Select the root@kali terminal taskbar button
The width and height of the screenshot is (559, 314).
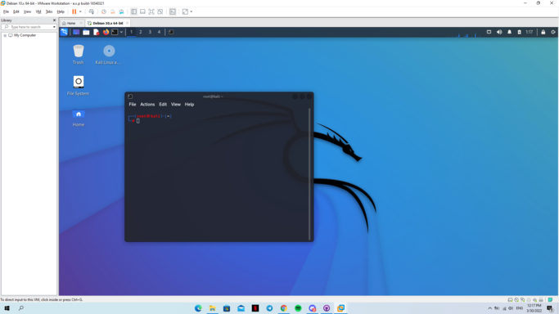coord(171,32)
